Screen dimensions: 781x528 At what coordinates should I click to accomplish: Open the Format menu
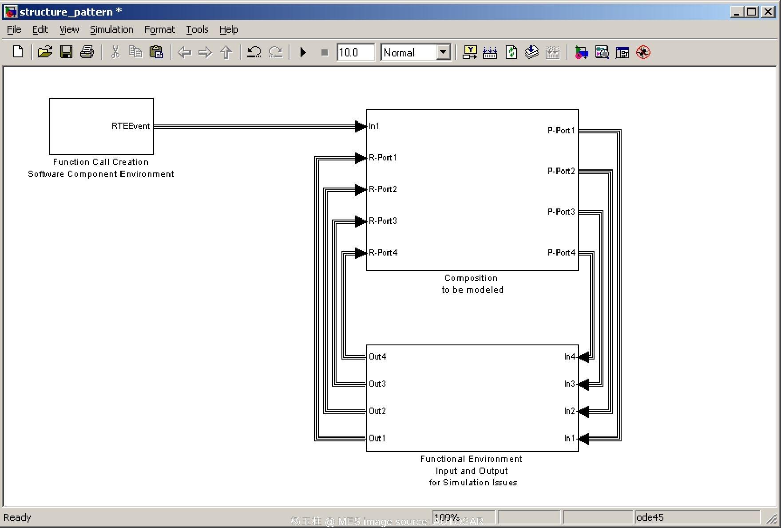tap(159, 29)
